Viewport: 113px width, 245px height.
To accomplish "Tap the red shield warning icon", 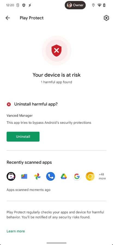I will pyautogui.click(x=56, y=50).
